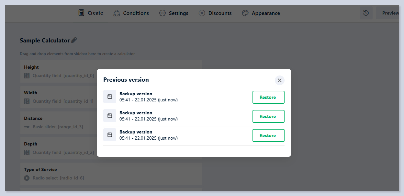Edit calculator name with pencil icon
This screenshot has height=196, width=404.
(74, 40)
